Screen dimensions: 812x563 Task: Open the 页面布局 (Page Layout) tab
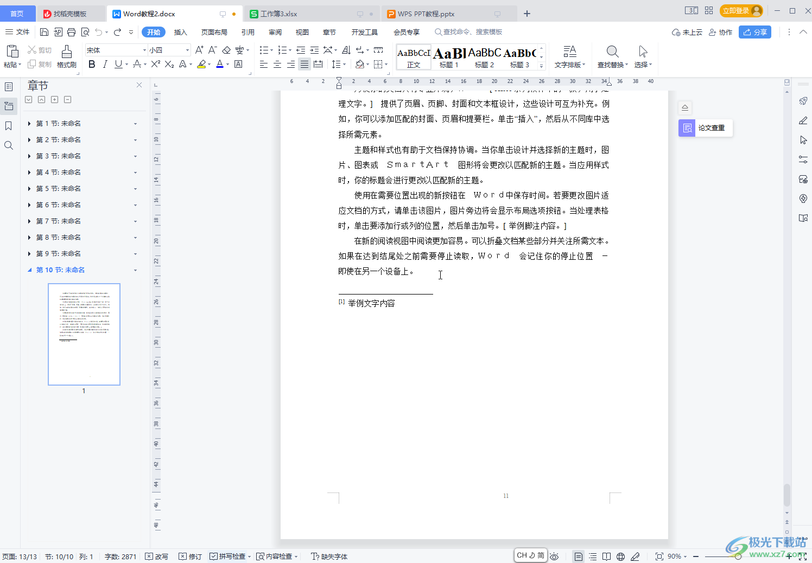coord(214,32)
